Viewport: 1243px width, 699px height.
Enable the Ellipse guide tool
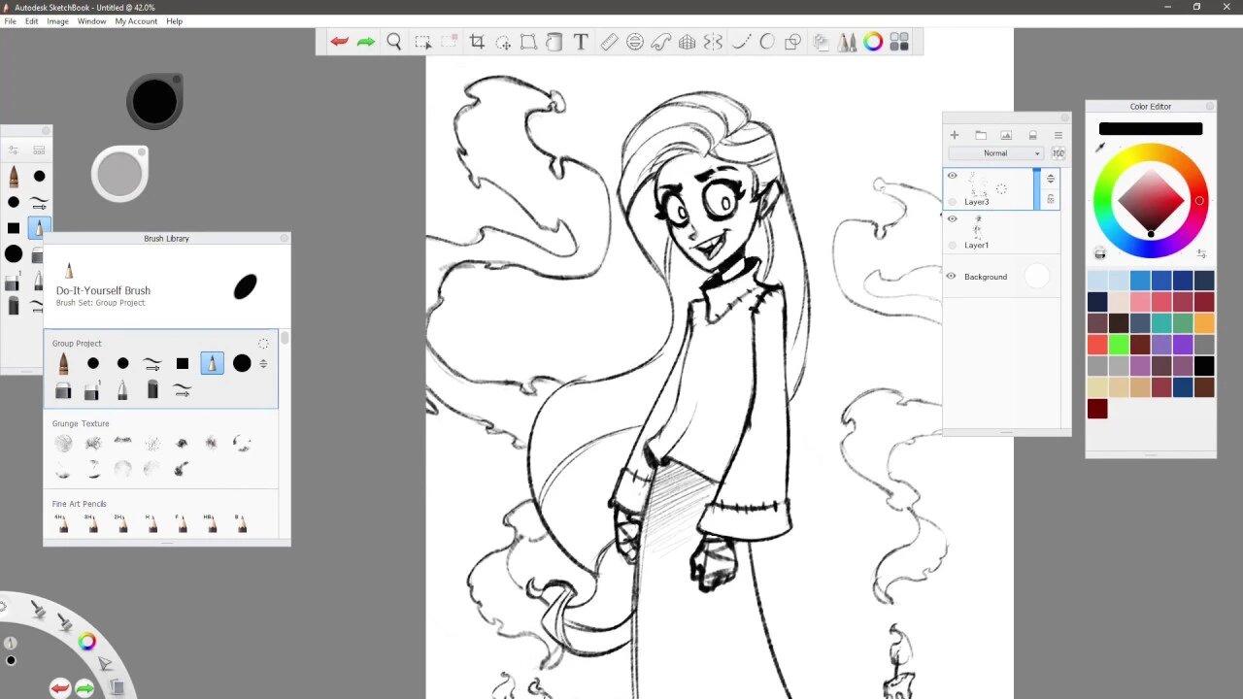(635, 42)
